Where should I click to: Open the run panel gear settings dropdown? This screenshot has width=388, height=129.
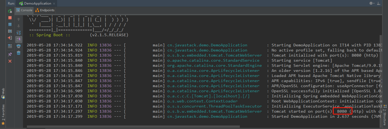[x=372, y=3]
